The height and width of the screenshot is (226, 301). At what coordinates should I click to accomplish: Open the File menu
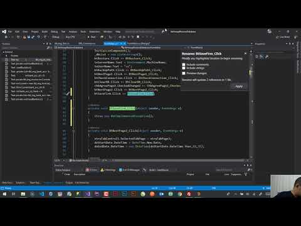pos(10,31)
